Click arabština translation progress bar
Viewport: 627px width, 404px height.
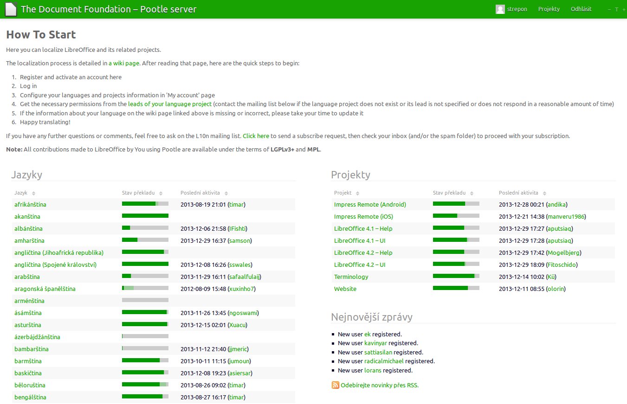point(145,276)
